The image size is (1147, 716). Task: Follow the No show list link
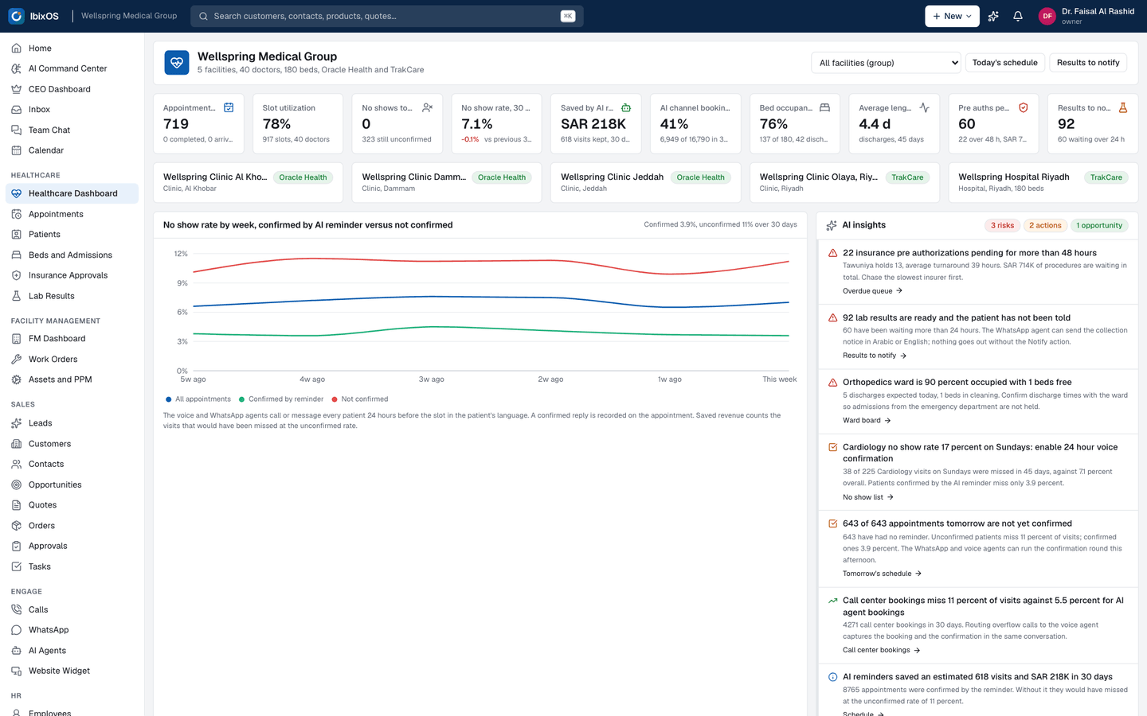pos(868,497)
